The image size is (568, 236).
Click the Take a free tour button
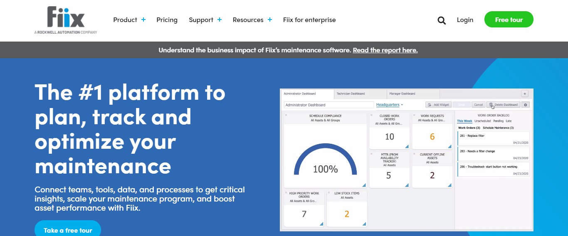tap(68, 229)
